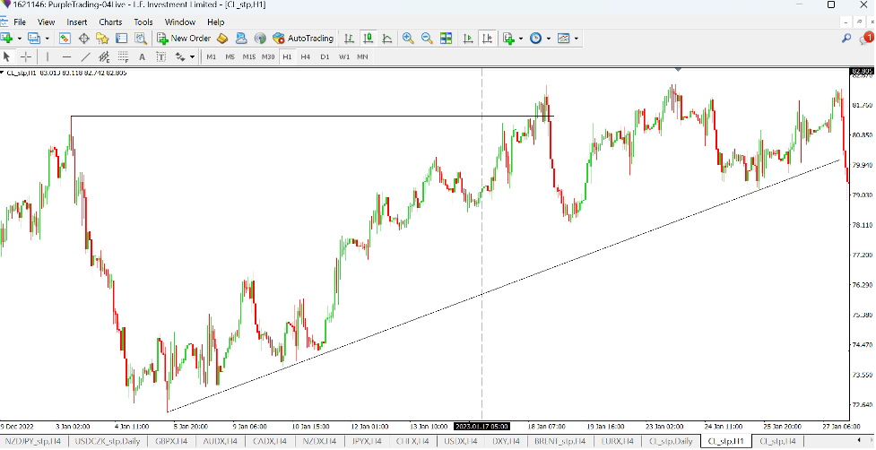Select the Fibonacci Retracement tool
The width and height of the screenshot is (876, 450).
point(123,56)
